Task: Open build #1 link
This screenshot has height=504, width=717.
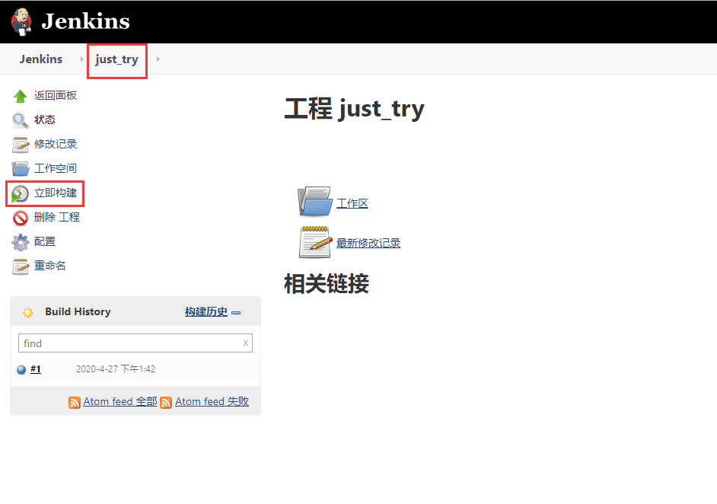Action: [x=36, y=368]
